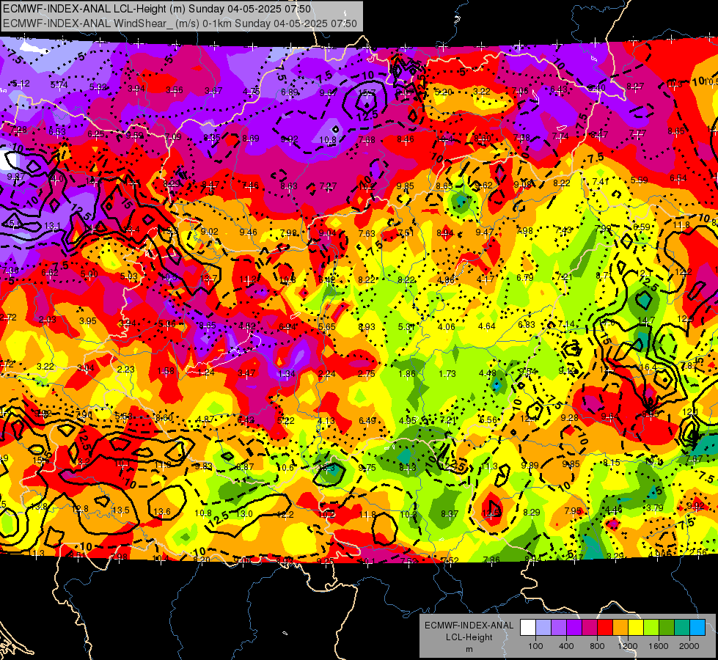Click the grid value 7.68
The width and height of the screenshot is (718, 660).
click(367, 139)
